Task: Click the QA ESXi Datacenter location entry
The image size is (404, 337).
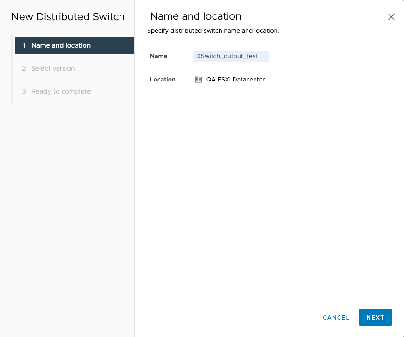Action: point(235,79)
